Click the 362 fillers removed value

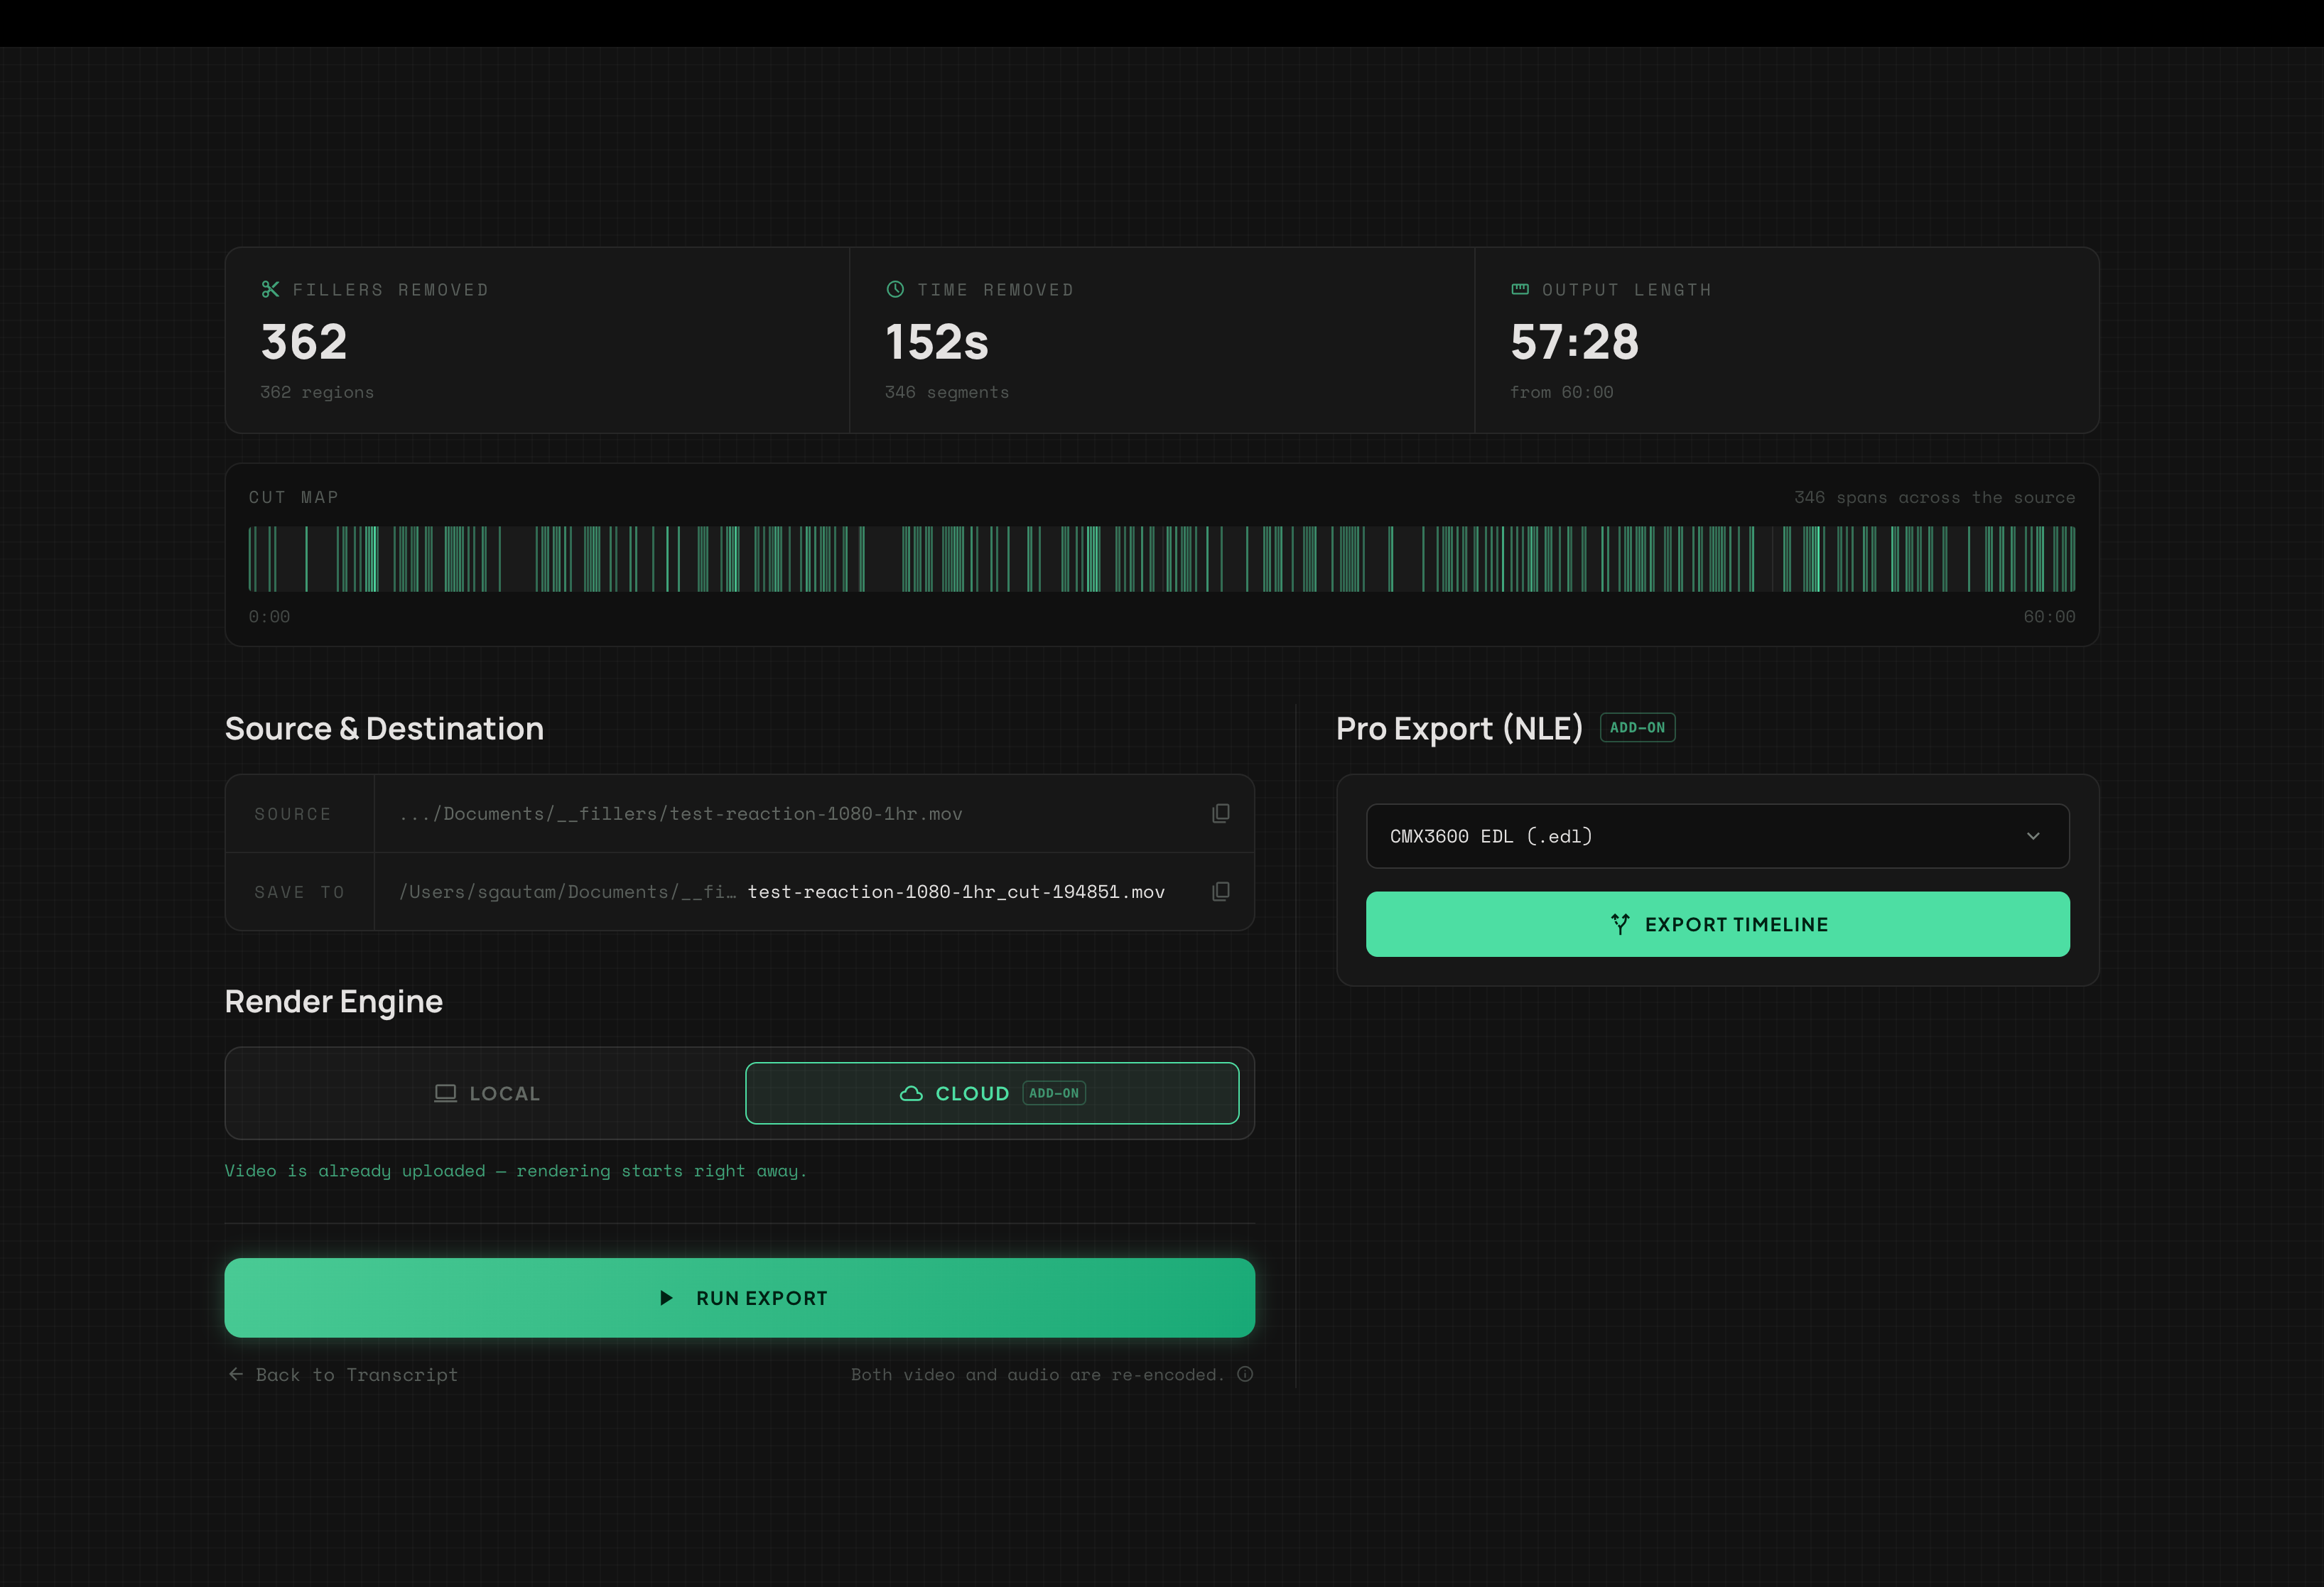(x=304, y=342)
